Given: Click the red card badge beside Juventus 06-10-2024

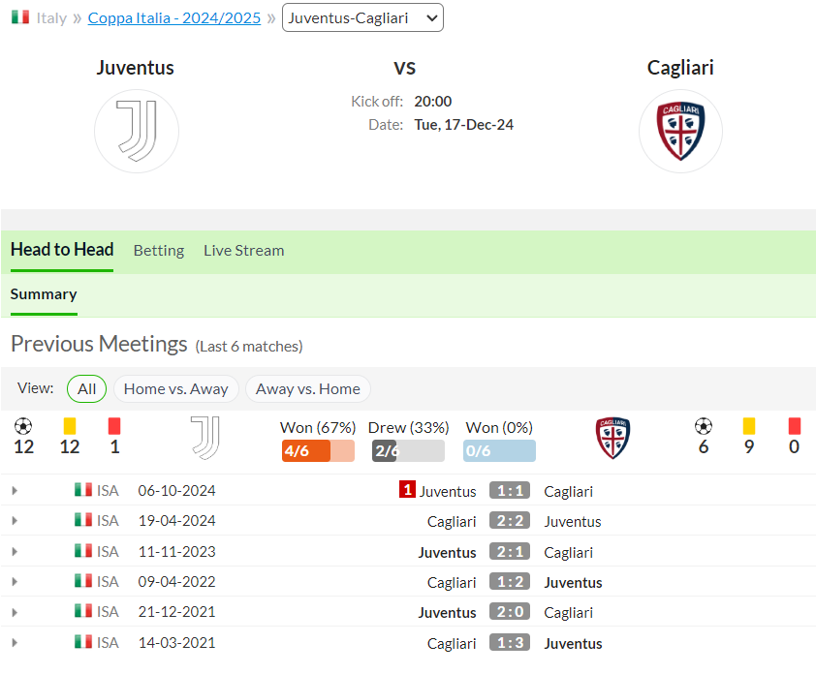Looking at the screenshot, I should (407, 489).
